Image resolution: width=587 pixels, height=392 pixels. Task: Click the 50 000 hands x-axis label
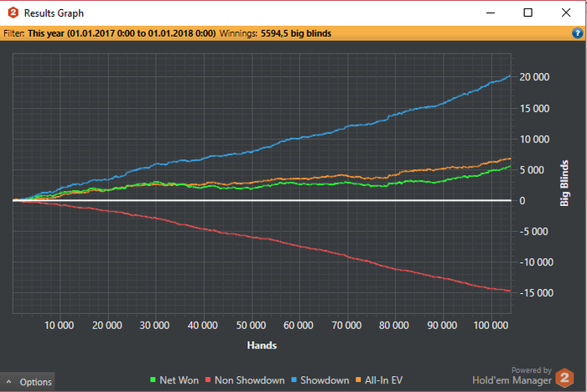point(251,326)
